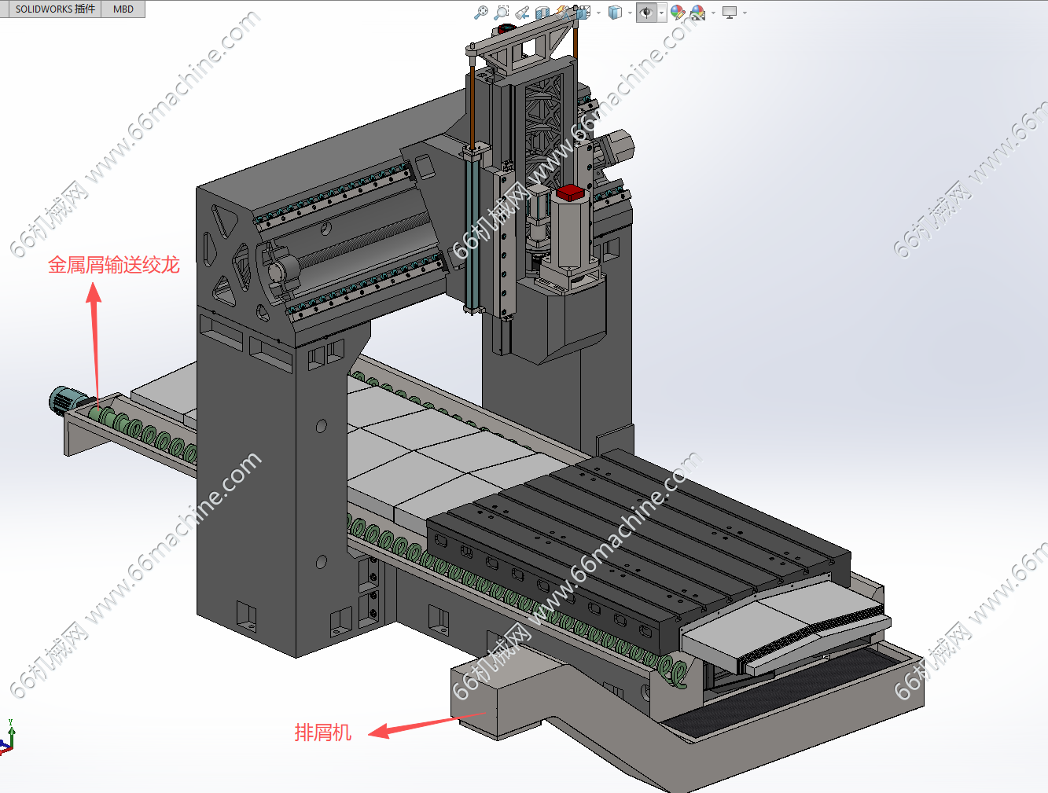Click the Apply Scene icon
This screenshot has width=1048, height=793.
point(698,13)
